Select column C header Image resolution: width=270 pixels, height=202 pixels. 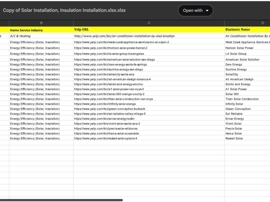149,23
